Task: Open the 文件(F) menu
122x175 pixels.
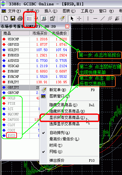Action: [14, 11]
